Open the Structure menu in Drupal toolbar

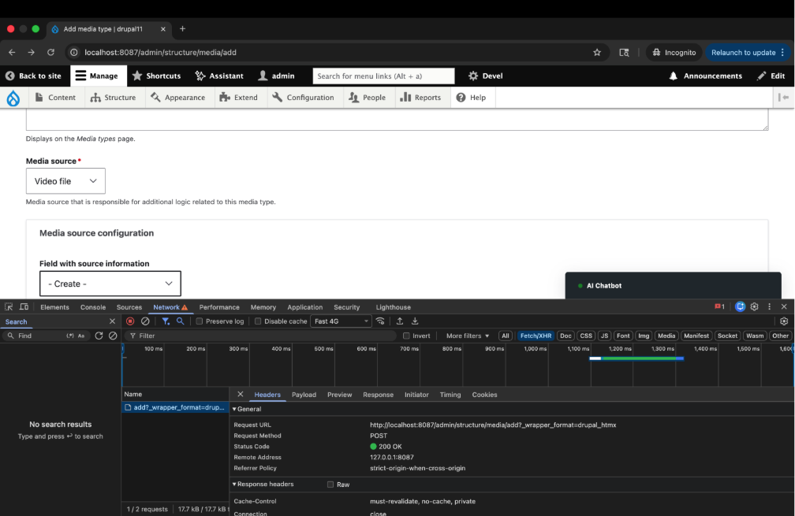click(114, 97)
